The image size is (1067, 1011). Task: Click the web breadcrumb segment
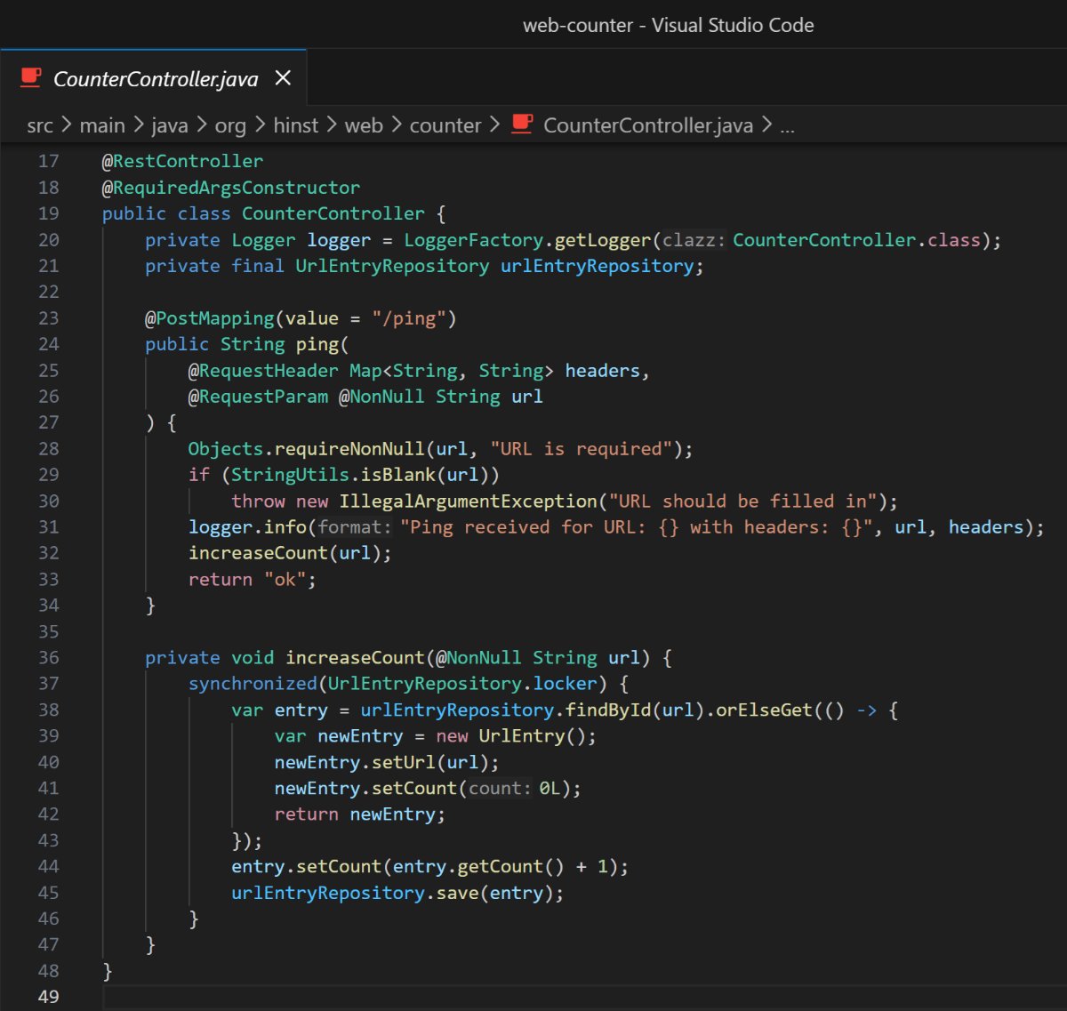363,125
